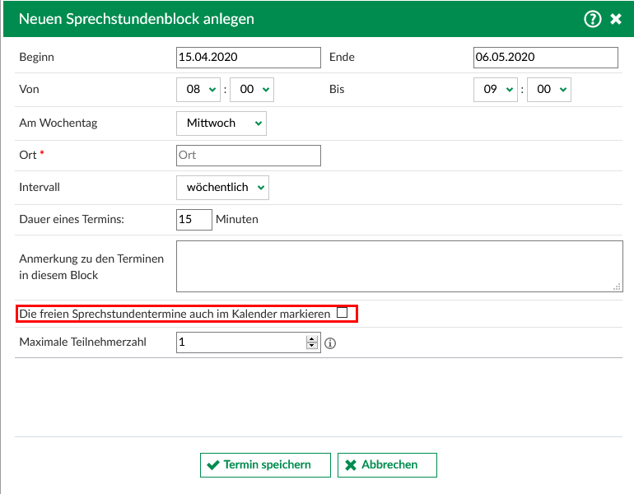This screenshot has width=634, height=494.
Task: Open the Von minutes dropdown
Action: [251, 90]
